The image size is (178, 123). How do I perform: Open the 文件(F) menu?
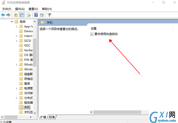7,9
